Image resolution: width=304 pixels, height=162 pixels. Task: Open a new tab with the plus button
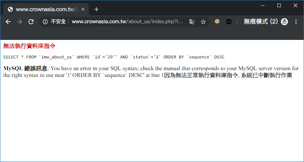96,9
